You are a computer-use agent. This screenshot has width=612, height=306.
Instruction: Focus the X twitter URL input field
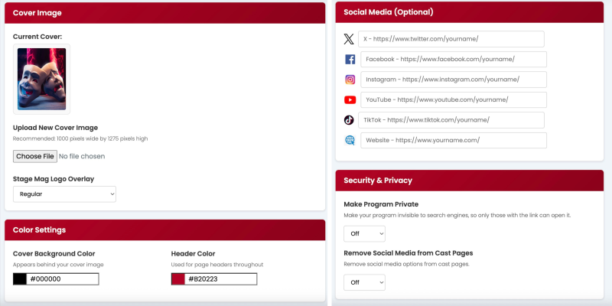[451, 39]
